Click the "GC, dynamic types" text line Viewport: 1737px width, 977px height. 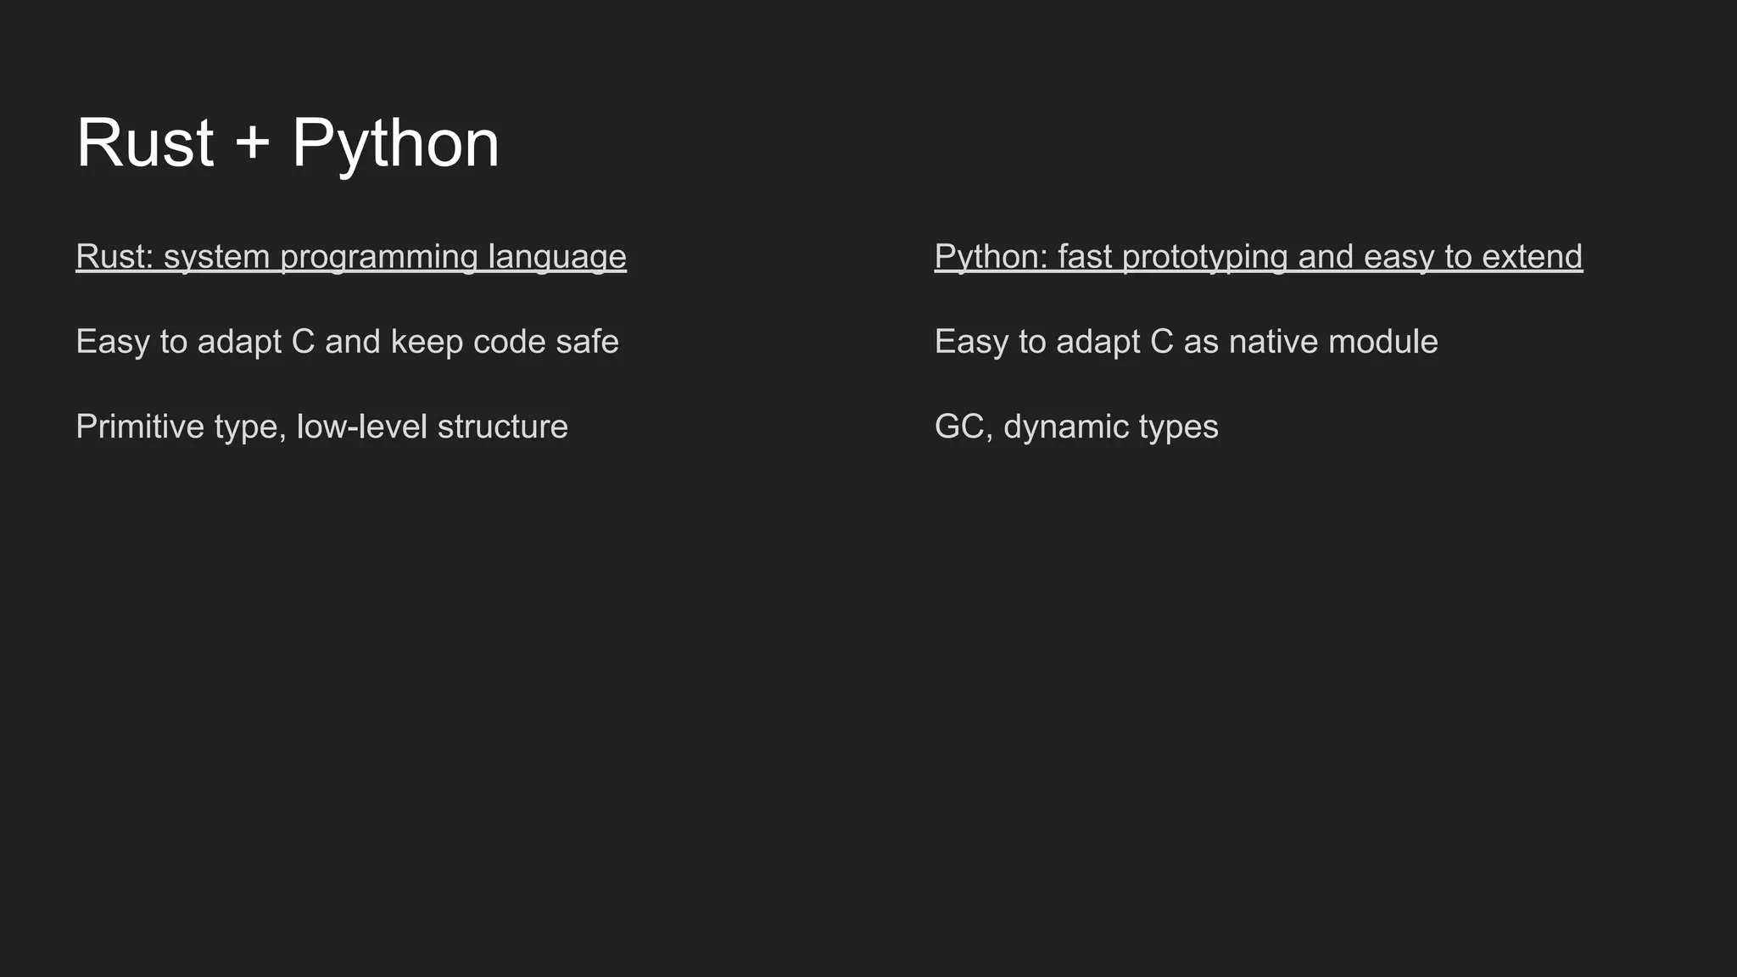tap(1075, 427)
